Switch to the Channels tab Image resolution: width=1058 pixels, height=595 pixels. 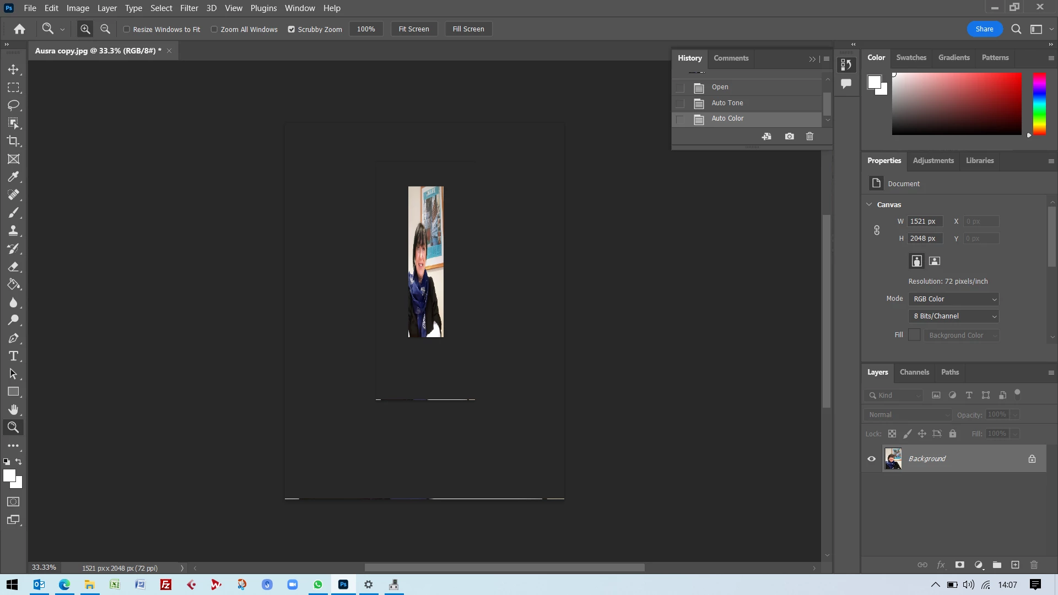tap(914, 372)
